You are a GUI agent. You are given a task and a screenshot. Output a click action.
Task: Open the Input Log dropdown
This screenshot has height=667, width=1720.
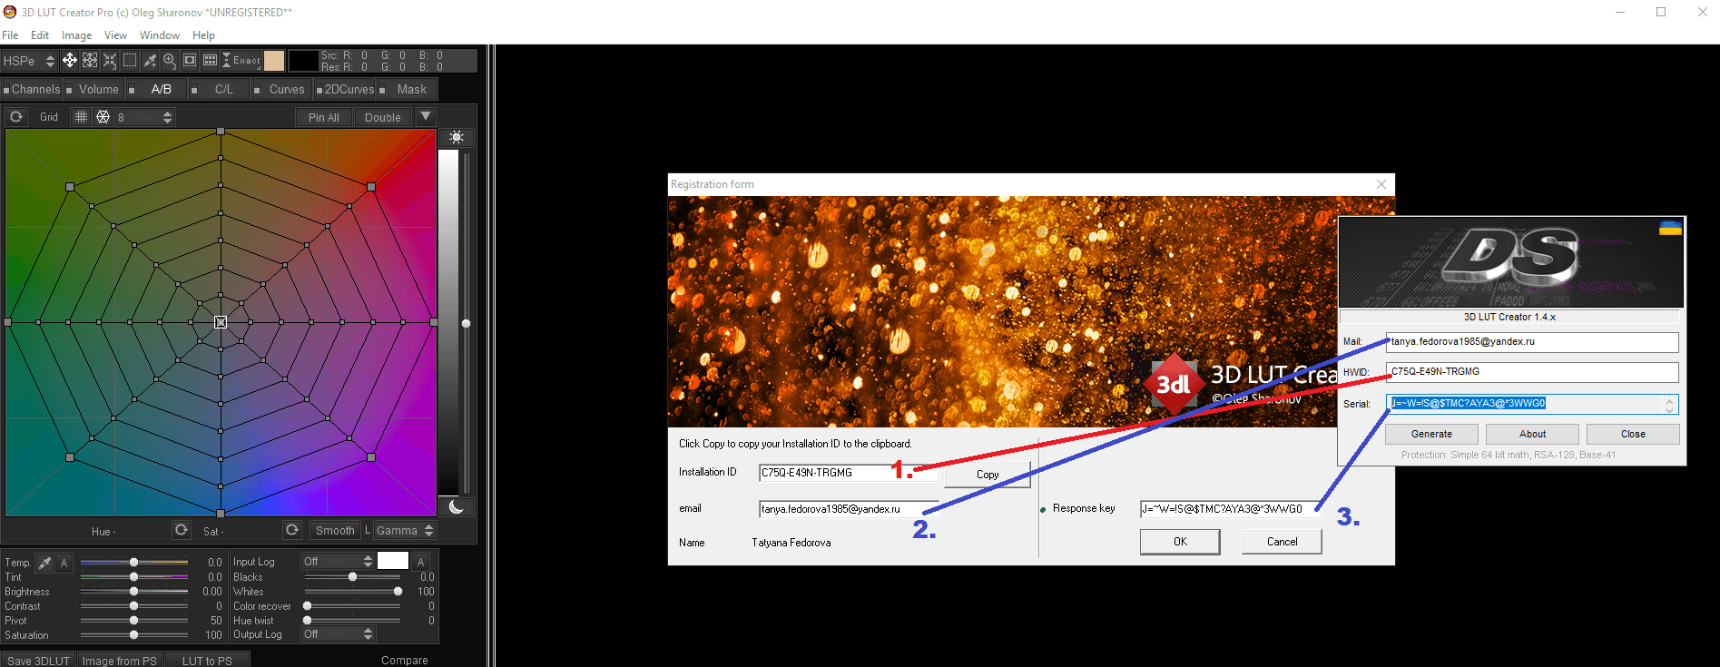338,562
